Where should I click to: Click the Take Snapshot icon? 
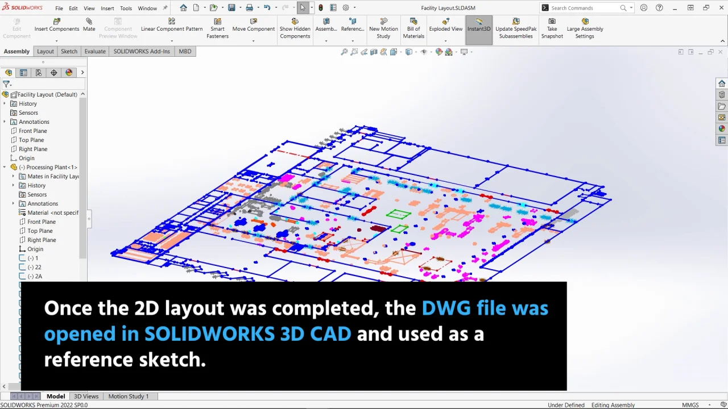[x=552, y=22]
